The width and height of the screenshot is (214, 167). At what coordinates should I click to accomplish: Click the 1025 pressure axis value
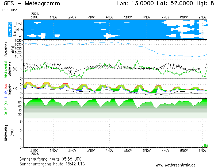pos(18,48)
